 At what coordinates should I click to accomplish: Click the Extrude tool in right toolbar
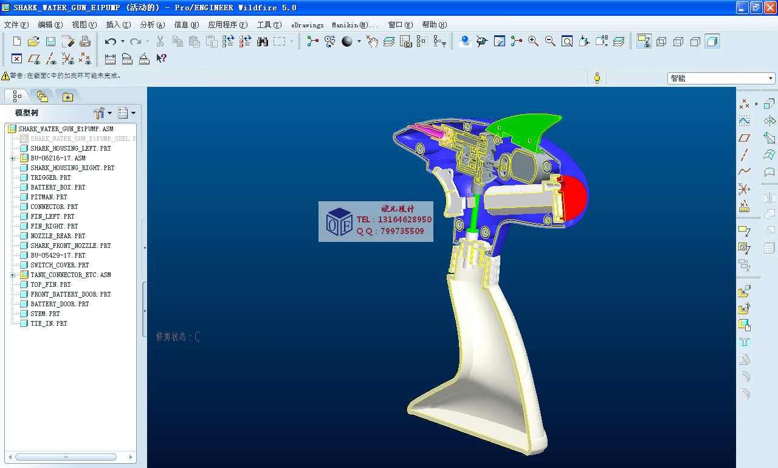coord(769,104)
